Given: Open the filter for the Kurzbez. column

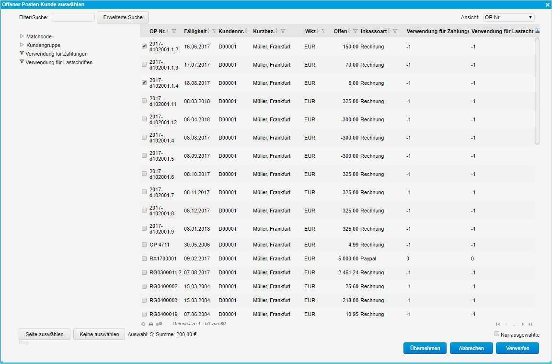Looking at the screenshot, I should point(283,31).
